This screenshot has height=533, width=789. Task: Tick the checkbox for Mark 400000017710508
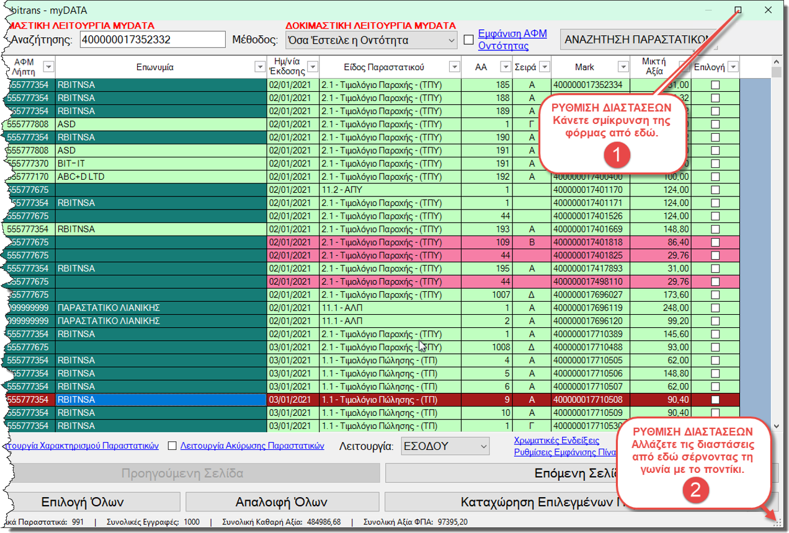click(x=715, y=400)
